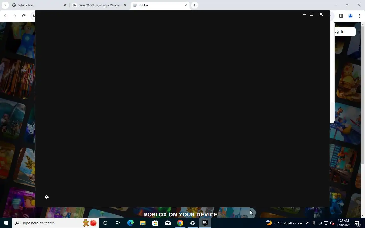Click the Meet Now tray icon
Viewport: 365px width, 228px height.
coord(320,223)
